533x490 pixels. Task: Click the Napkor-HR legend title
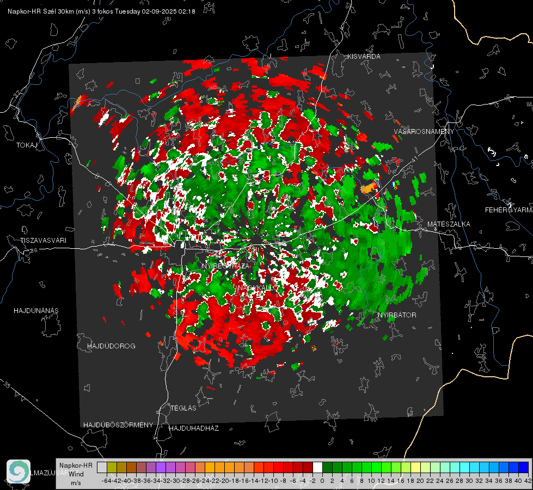(x=76, y=465)
